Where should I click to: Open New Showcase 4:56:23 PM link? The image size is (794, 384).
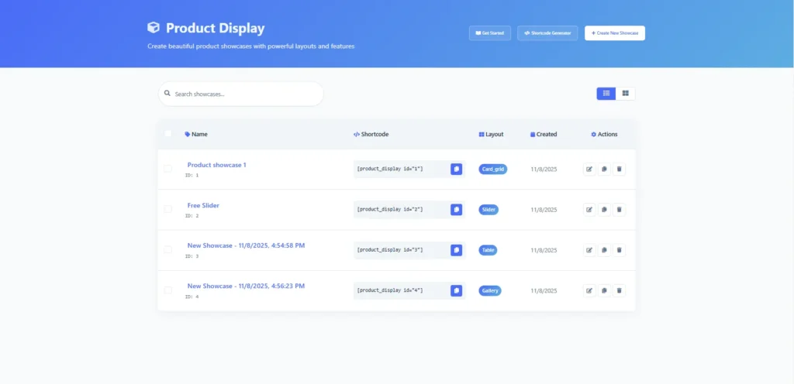[246, 286]
